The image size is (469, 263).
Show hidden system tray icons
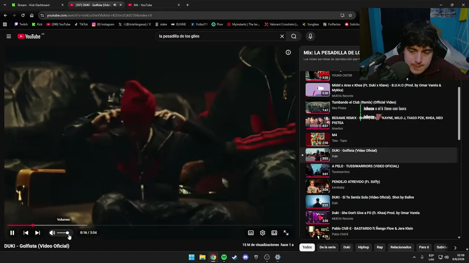pos(414,257)
